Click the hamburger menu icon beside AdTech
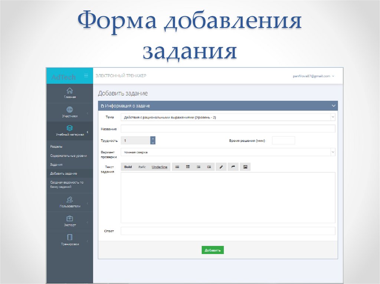380x284 pixels. coord(86,76)
